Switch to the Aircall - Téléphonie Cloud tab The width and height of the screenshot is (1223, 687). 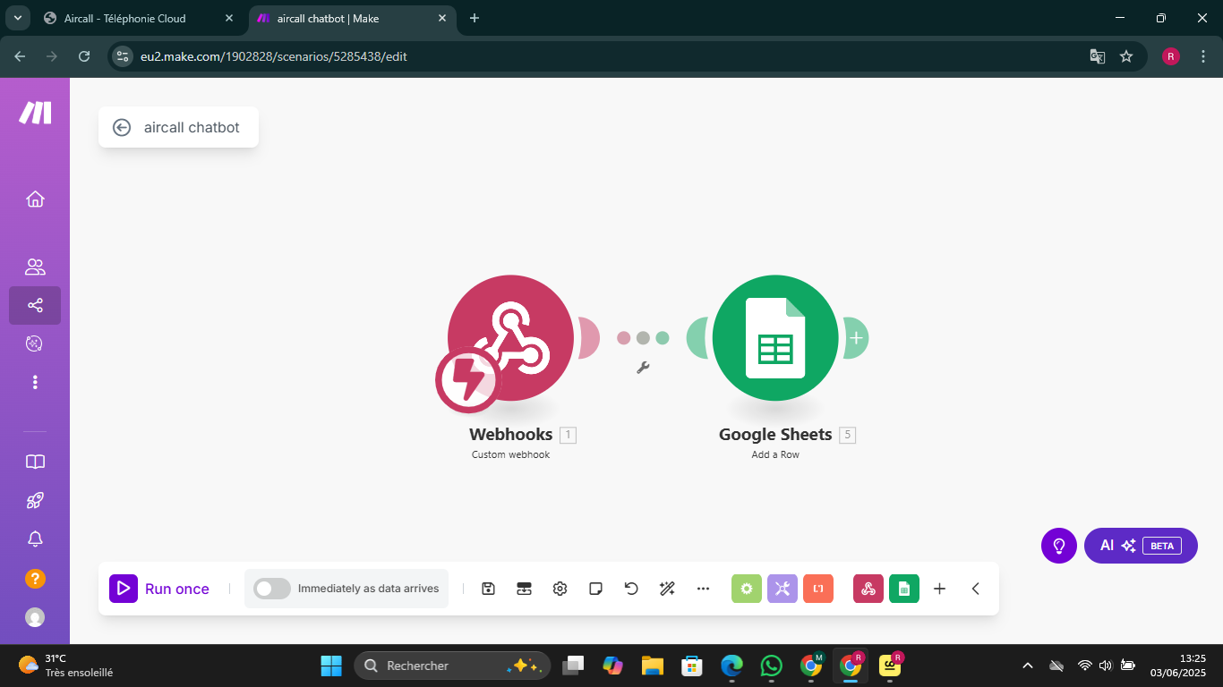(139, 18)
